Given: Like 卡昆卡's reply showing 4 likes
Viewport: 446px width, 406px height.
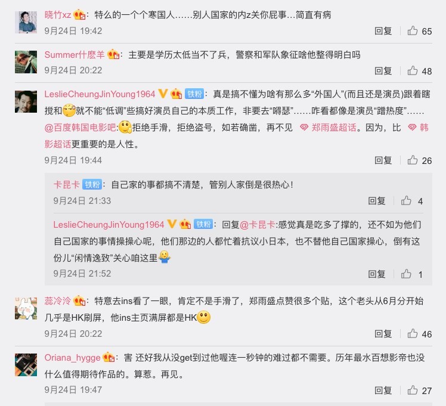Looking at the screenshot, I should 406,201.
